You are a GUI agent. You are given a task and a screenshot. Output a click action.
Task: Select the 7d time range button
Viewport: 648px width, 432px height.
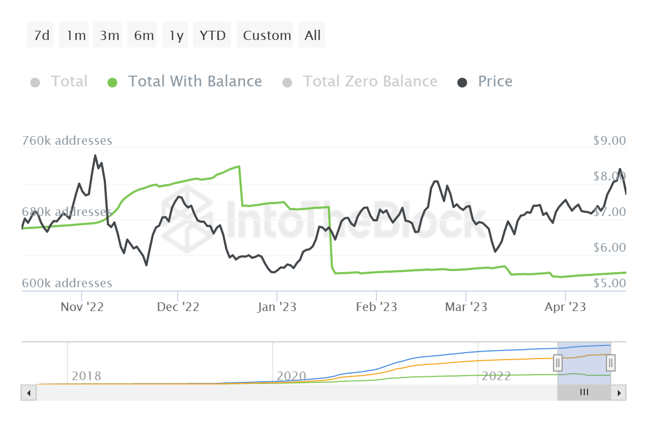pos(41,36)
